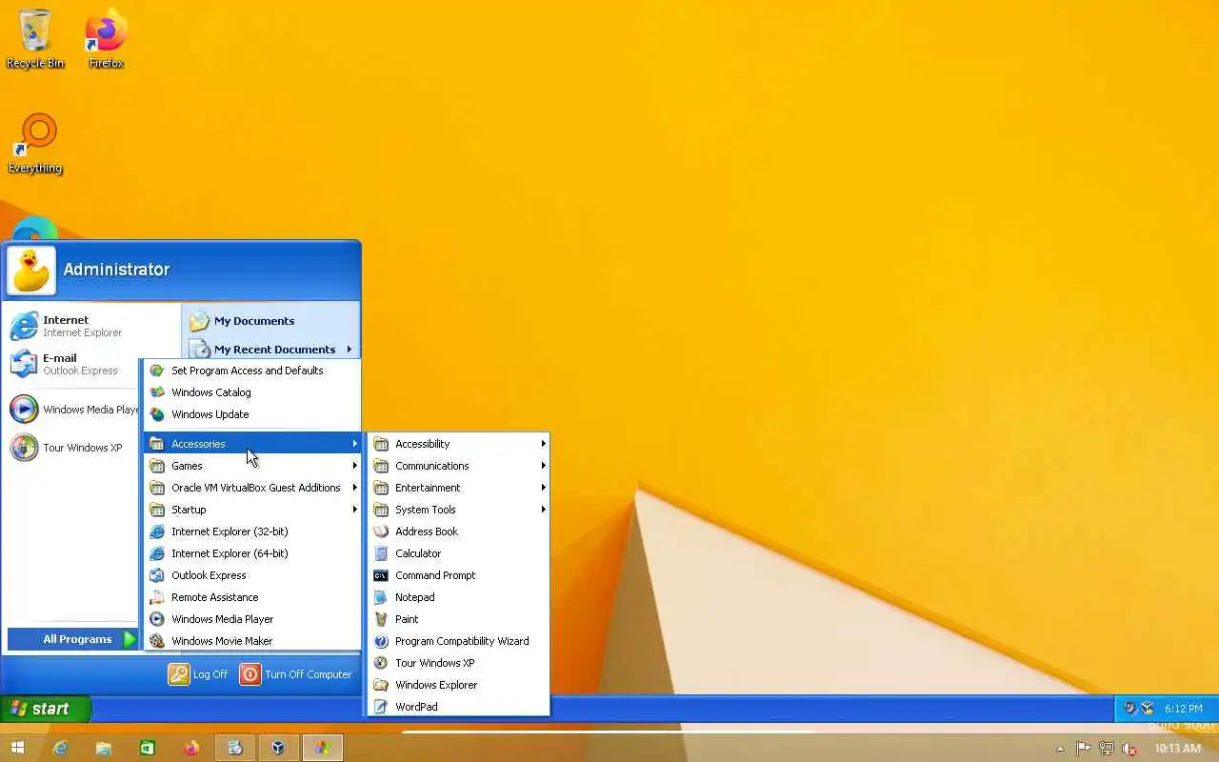Select Set Program Access and Defaults

252,371
